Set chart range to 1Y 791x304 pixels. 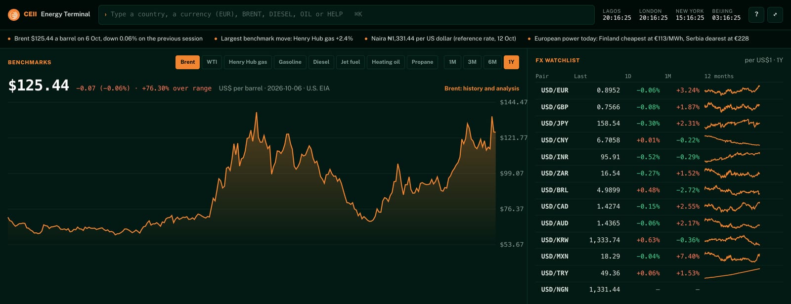tap(511, 62)
